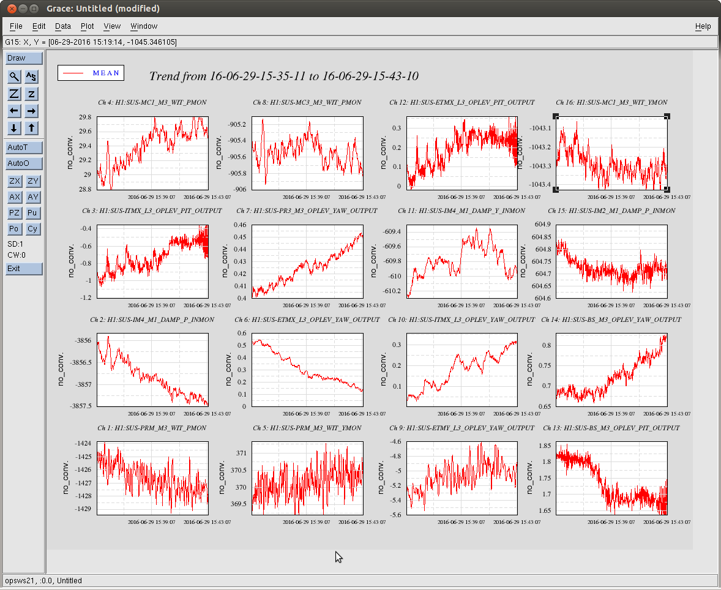Select the Ch 9 ETMY_L3_OPLEV_YAW graph
Screen dimensions: 721x590
click(461, 478)
